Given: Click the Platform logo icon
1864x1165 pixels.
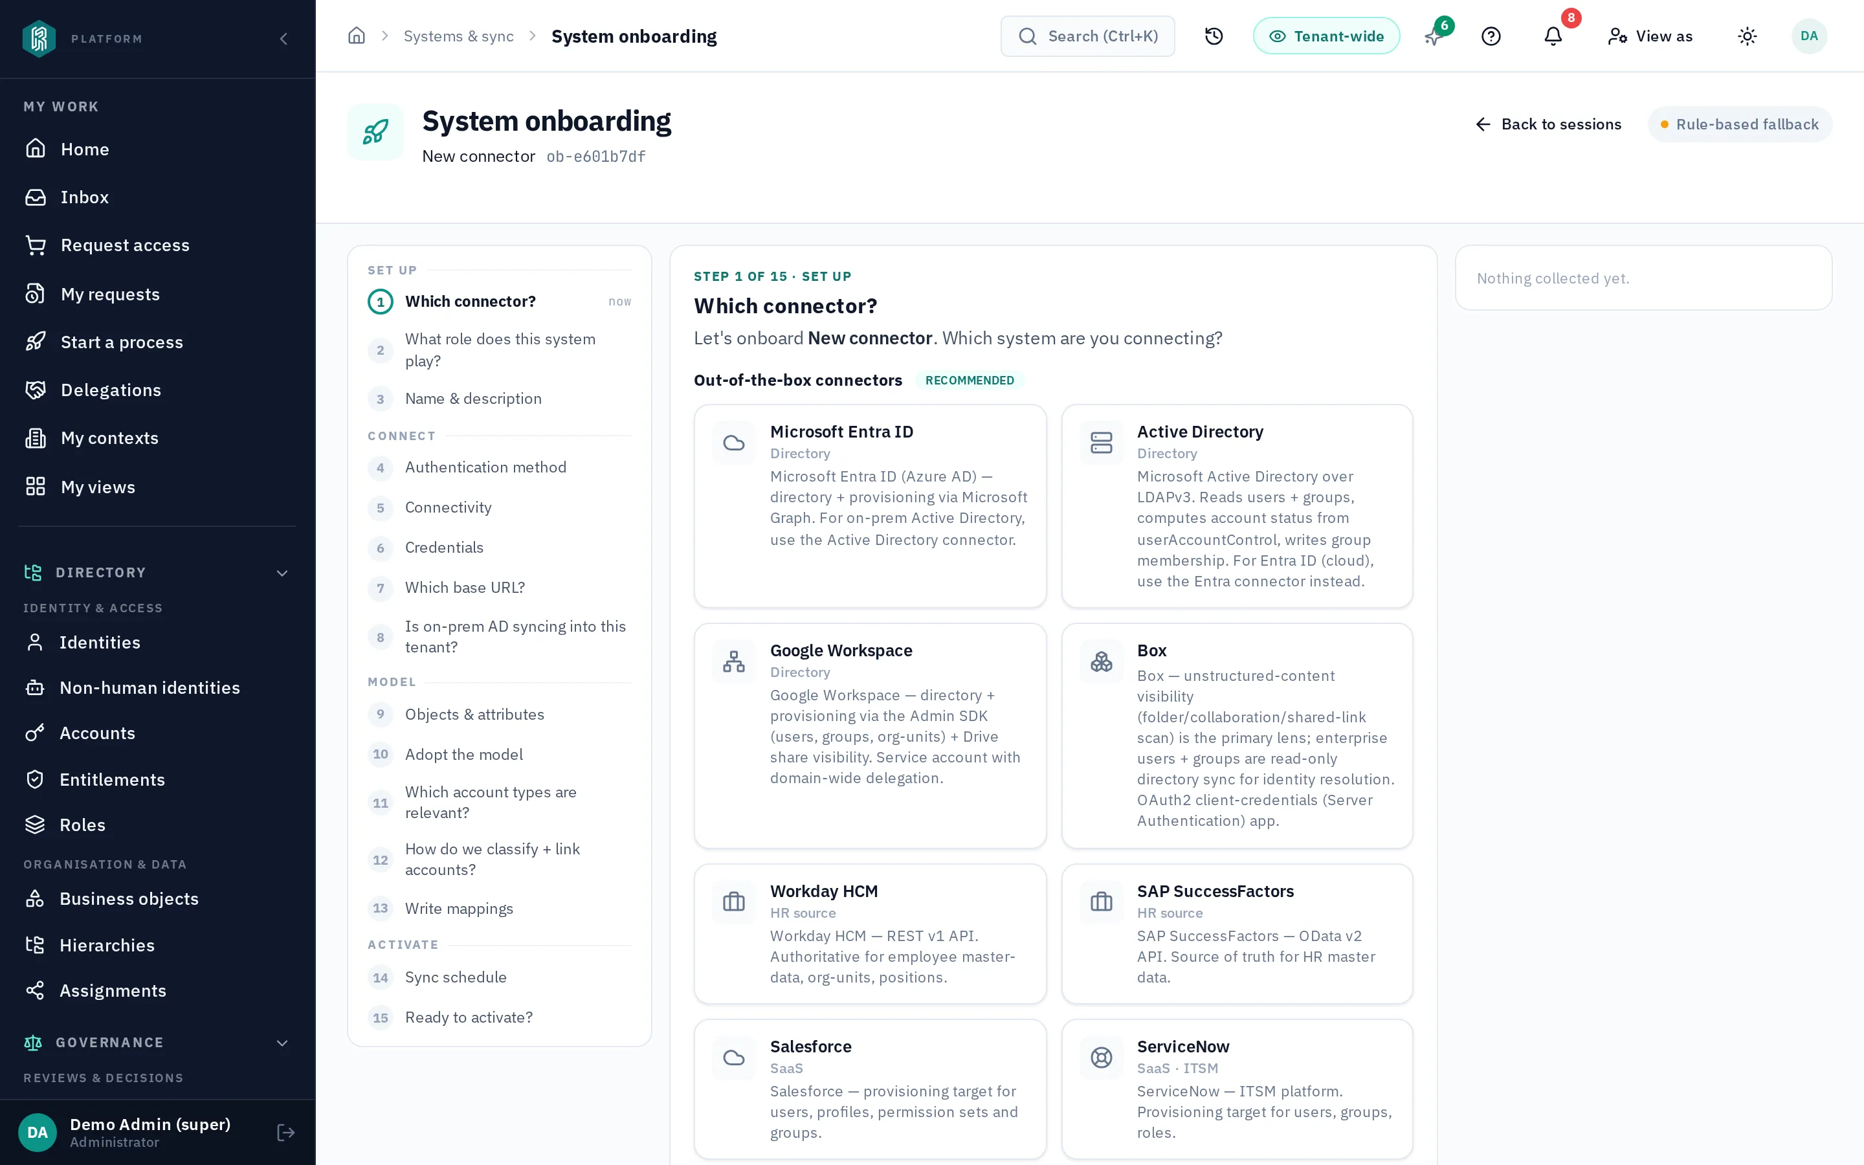Looking at the screenshot, I should click(39, 39).
